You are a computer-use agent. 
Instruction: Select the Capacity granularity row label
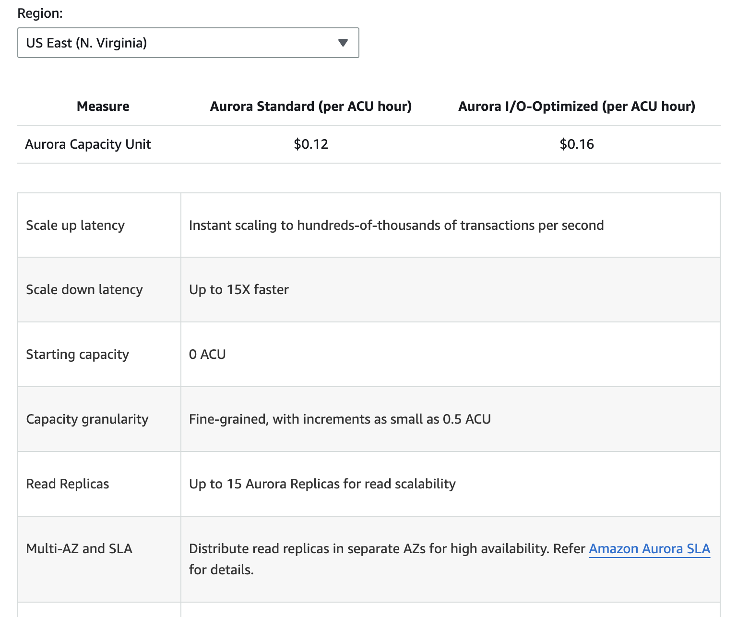(87, 419)
